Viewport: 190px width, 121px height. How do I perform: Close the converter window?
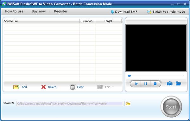tap(185, 4)
